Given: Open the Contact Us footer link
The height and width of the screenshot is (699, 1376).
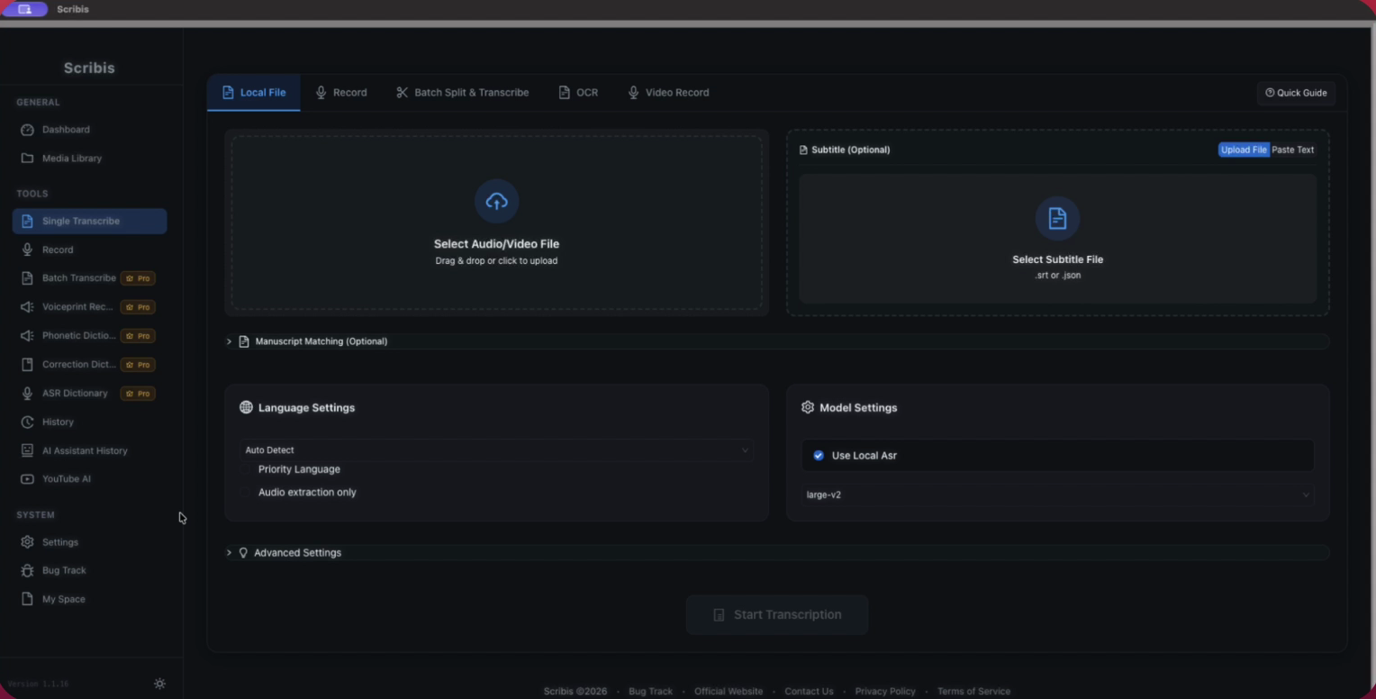Looking at the screenshot, I should (809, 692).
